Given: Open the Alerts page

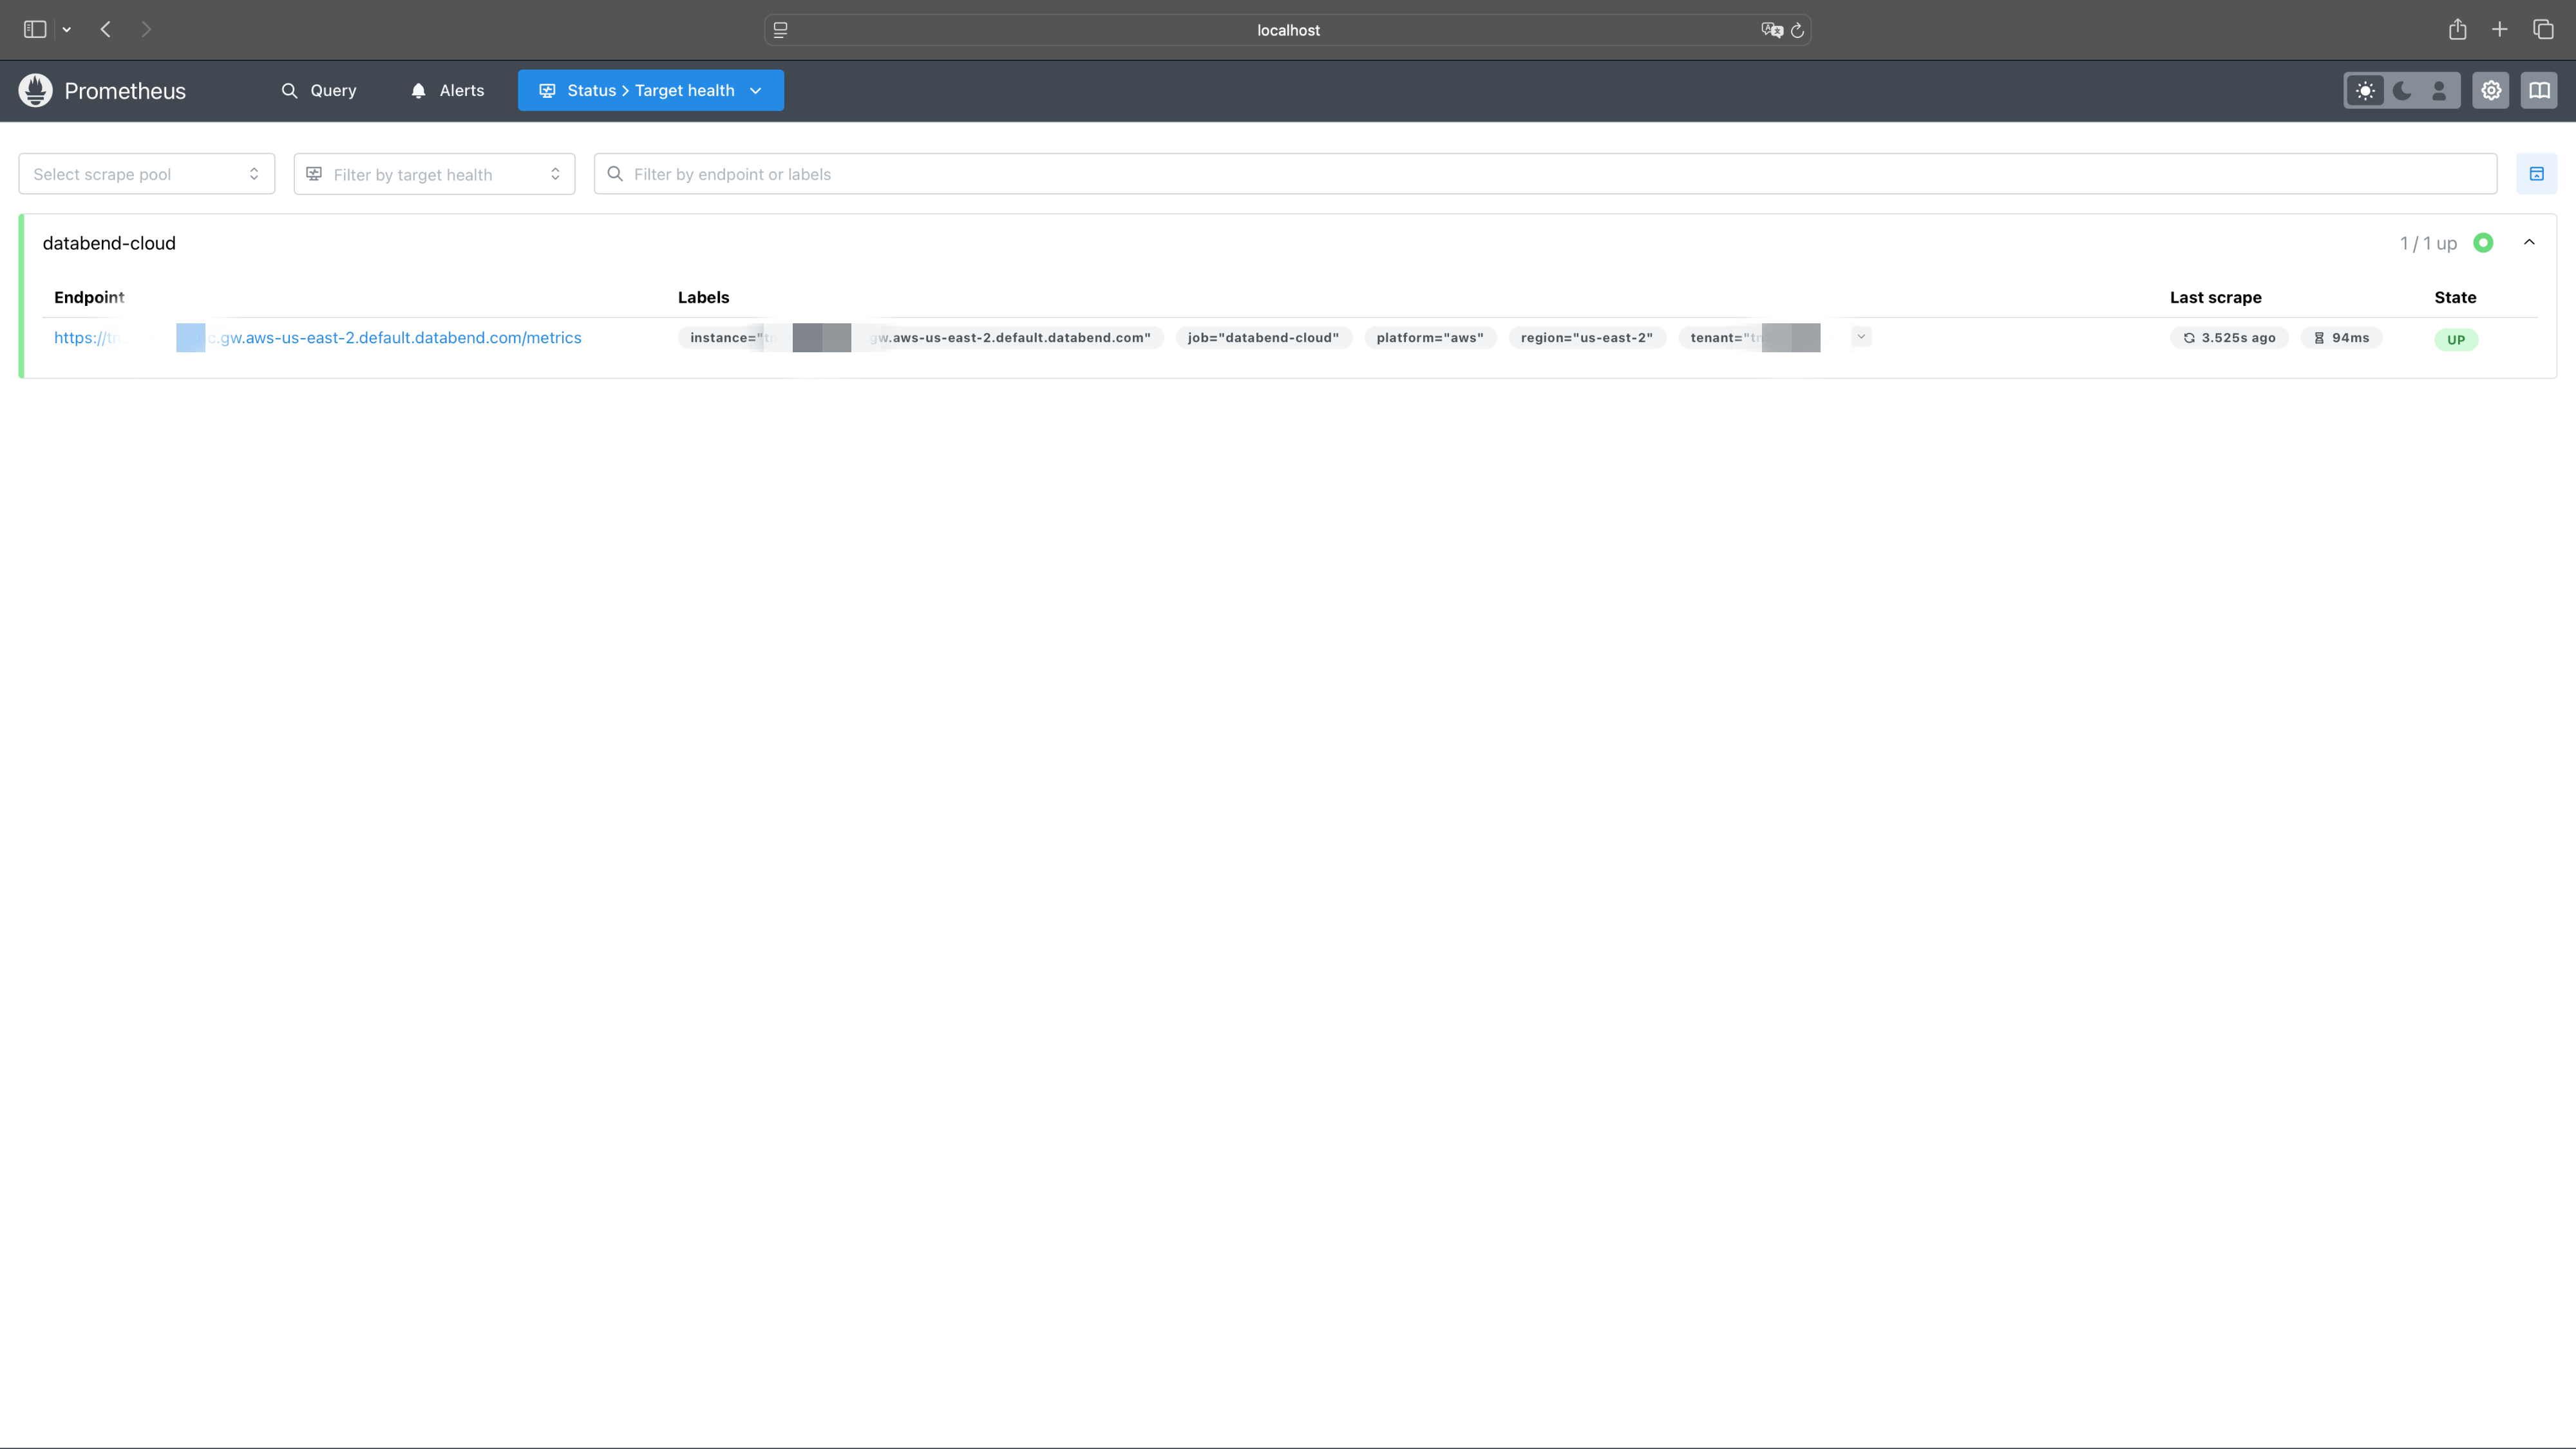Looking at the screenshot, I should tap(447, 90).
